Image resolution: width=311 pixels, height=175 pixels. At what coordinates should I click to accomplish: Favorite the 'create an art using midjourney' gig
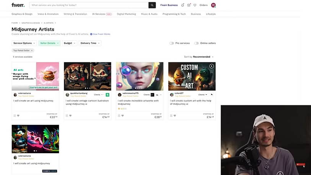[x=18, y=116]
